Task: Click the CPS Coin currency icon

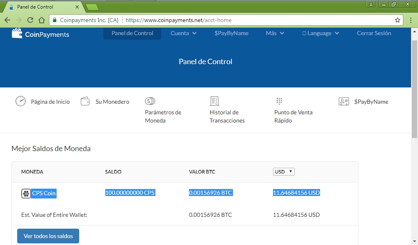Action: click(26, 194)
